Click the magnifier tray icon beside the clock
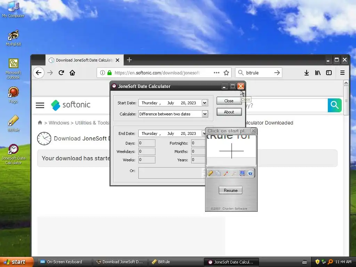Viewport: 356px width, 267px height. [330, 262]
